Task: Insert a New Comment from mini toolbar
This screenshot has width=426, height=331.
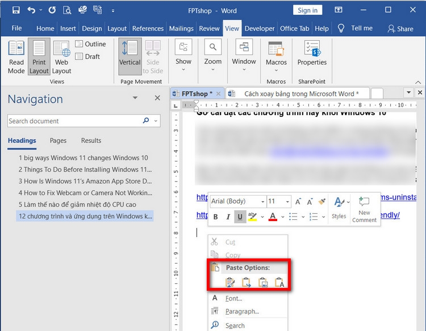Action: point(364,209)
